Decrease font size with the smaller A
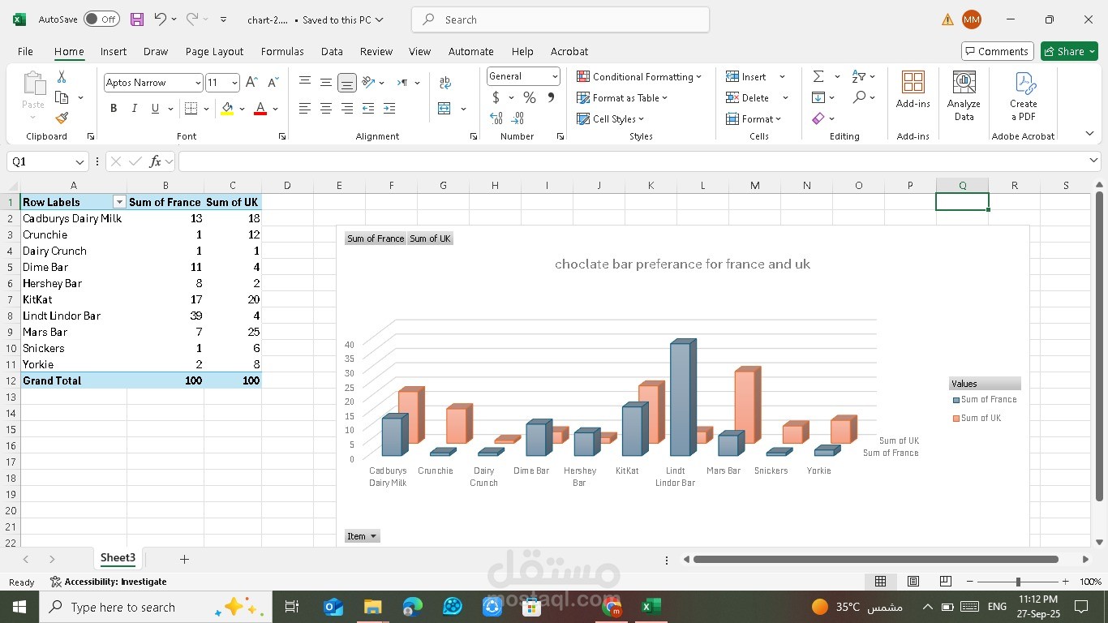 tap(273, 83)
